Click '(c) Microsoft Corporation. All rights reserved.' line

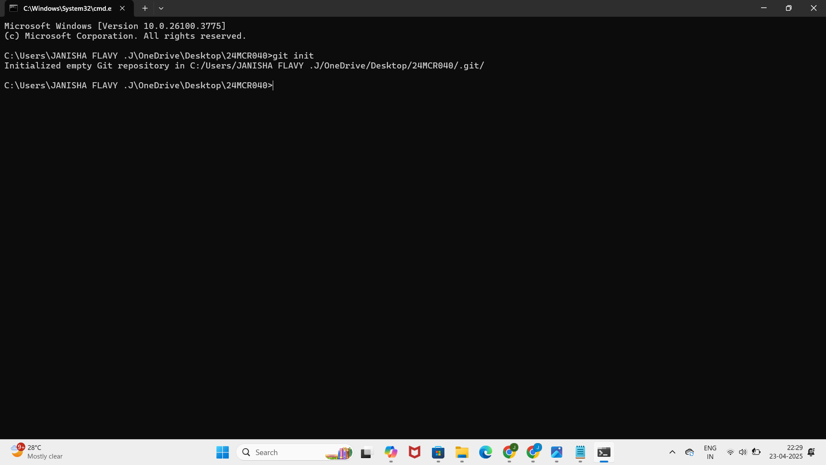coord(125,36)
